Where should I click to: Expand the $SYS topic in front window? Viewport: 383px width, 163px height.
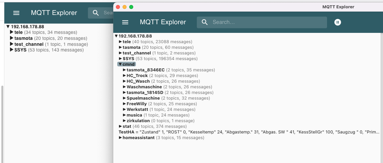[121, 59]
